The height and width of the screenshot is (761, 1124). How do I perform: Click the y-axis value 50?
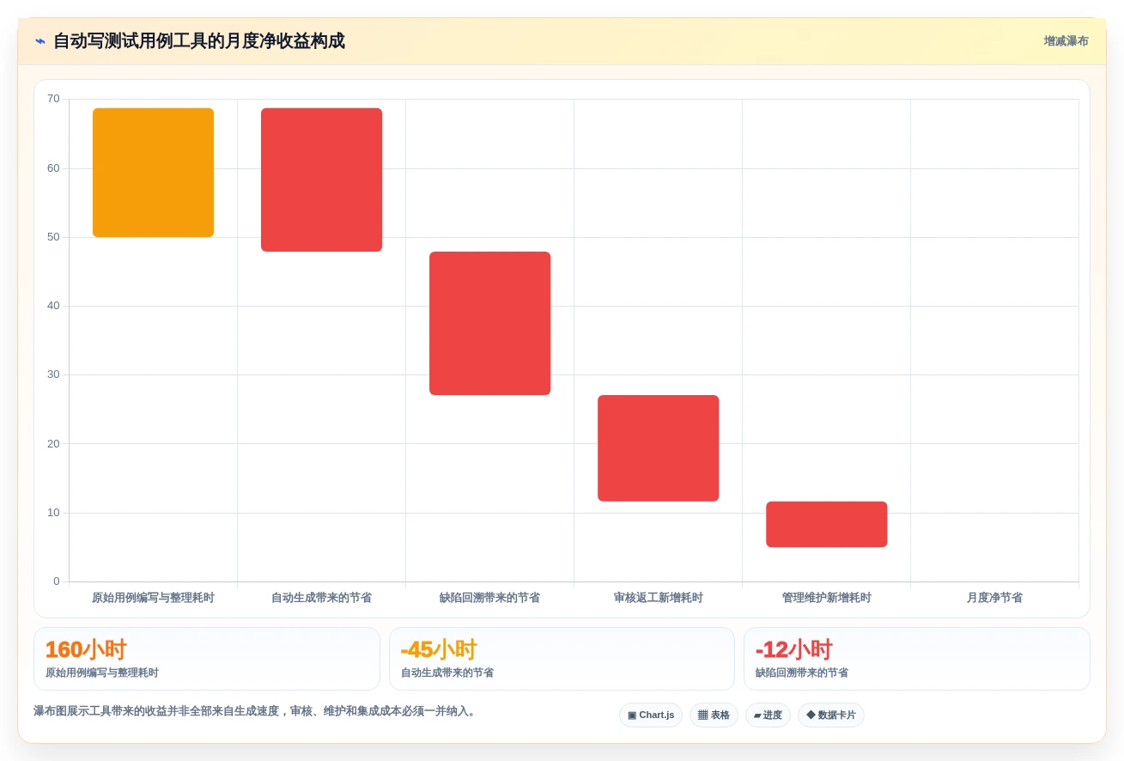tap(53, 237)
